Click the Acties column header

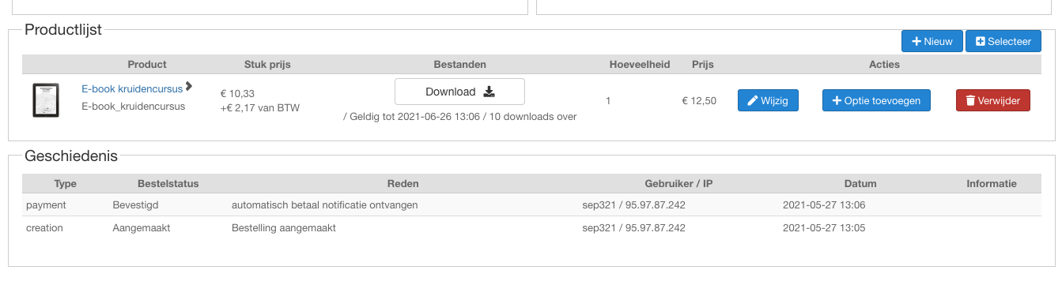(x=884, y=64)
